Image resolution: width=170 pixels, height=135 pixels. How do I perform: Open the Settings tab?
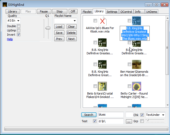tap(112, 12)
